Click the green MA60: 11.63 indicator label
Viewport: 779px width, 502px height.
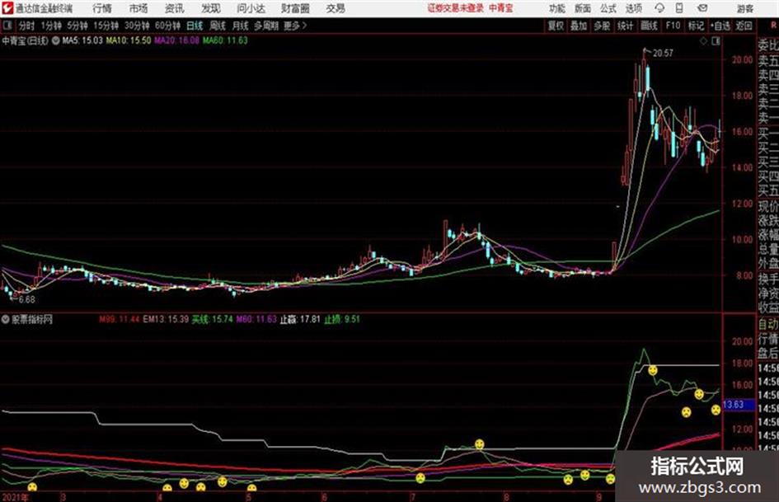coord(225,40)
